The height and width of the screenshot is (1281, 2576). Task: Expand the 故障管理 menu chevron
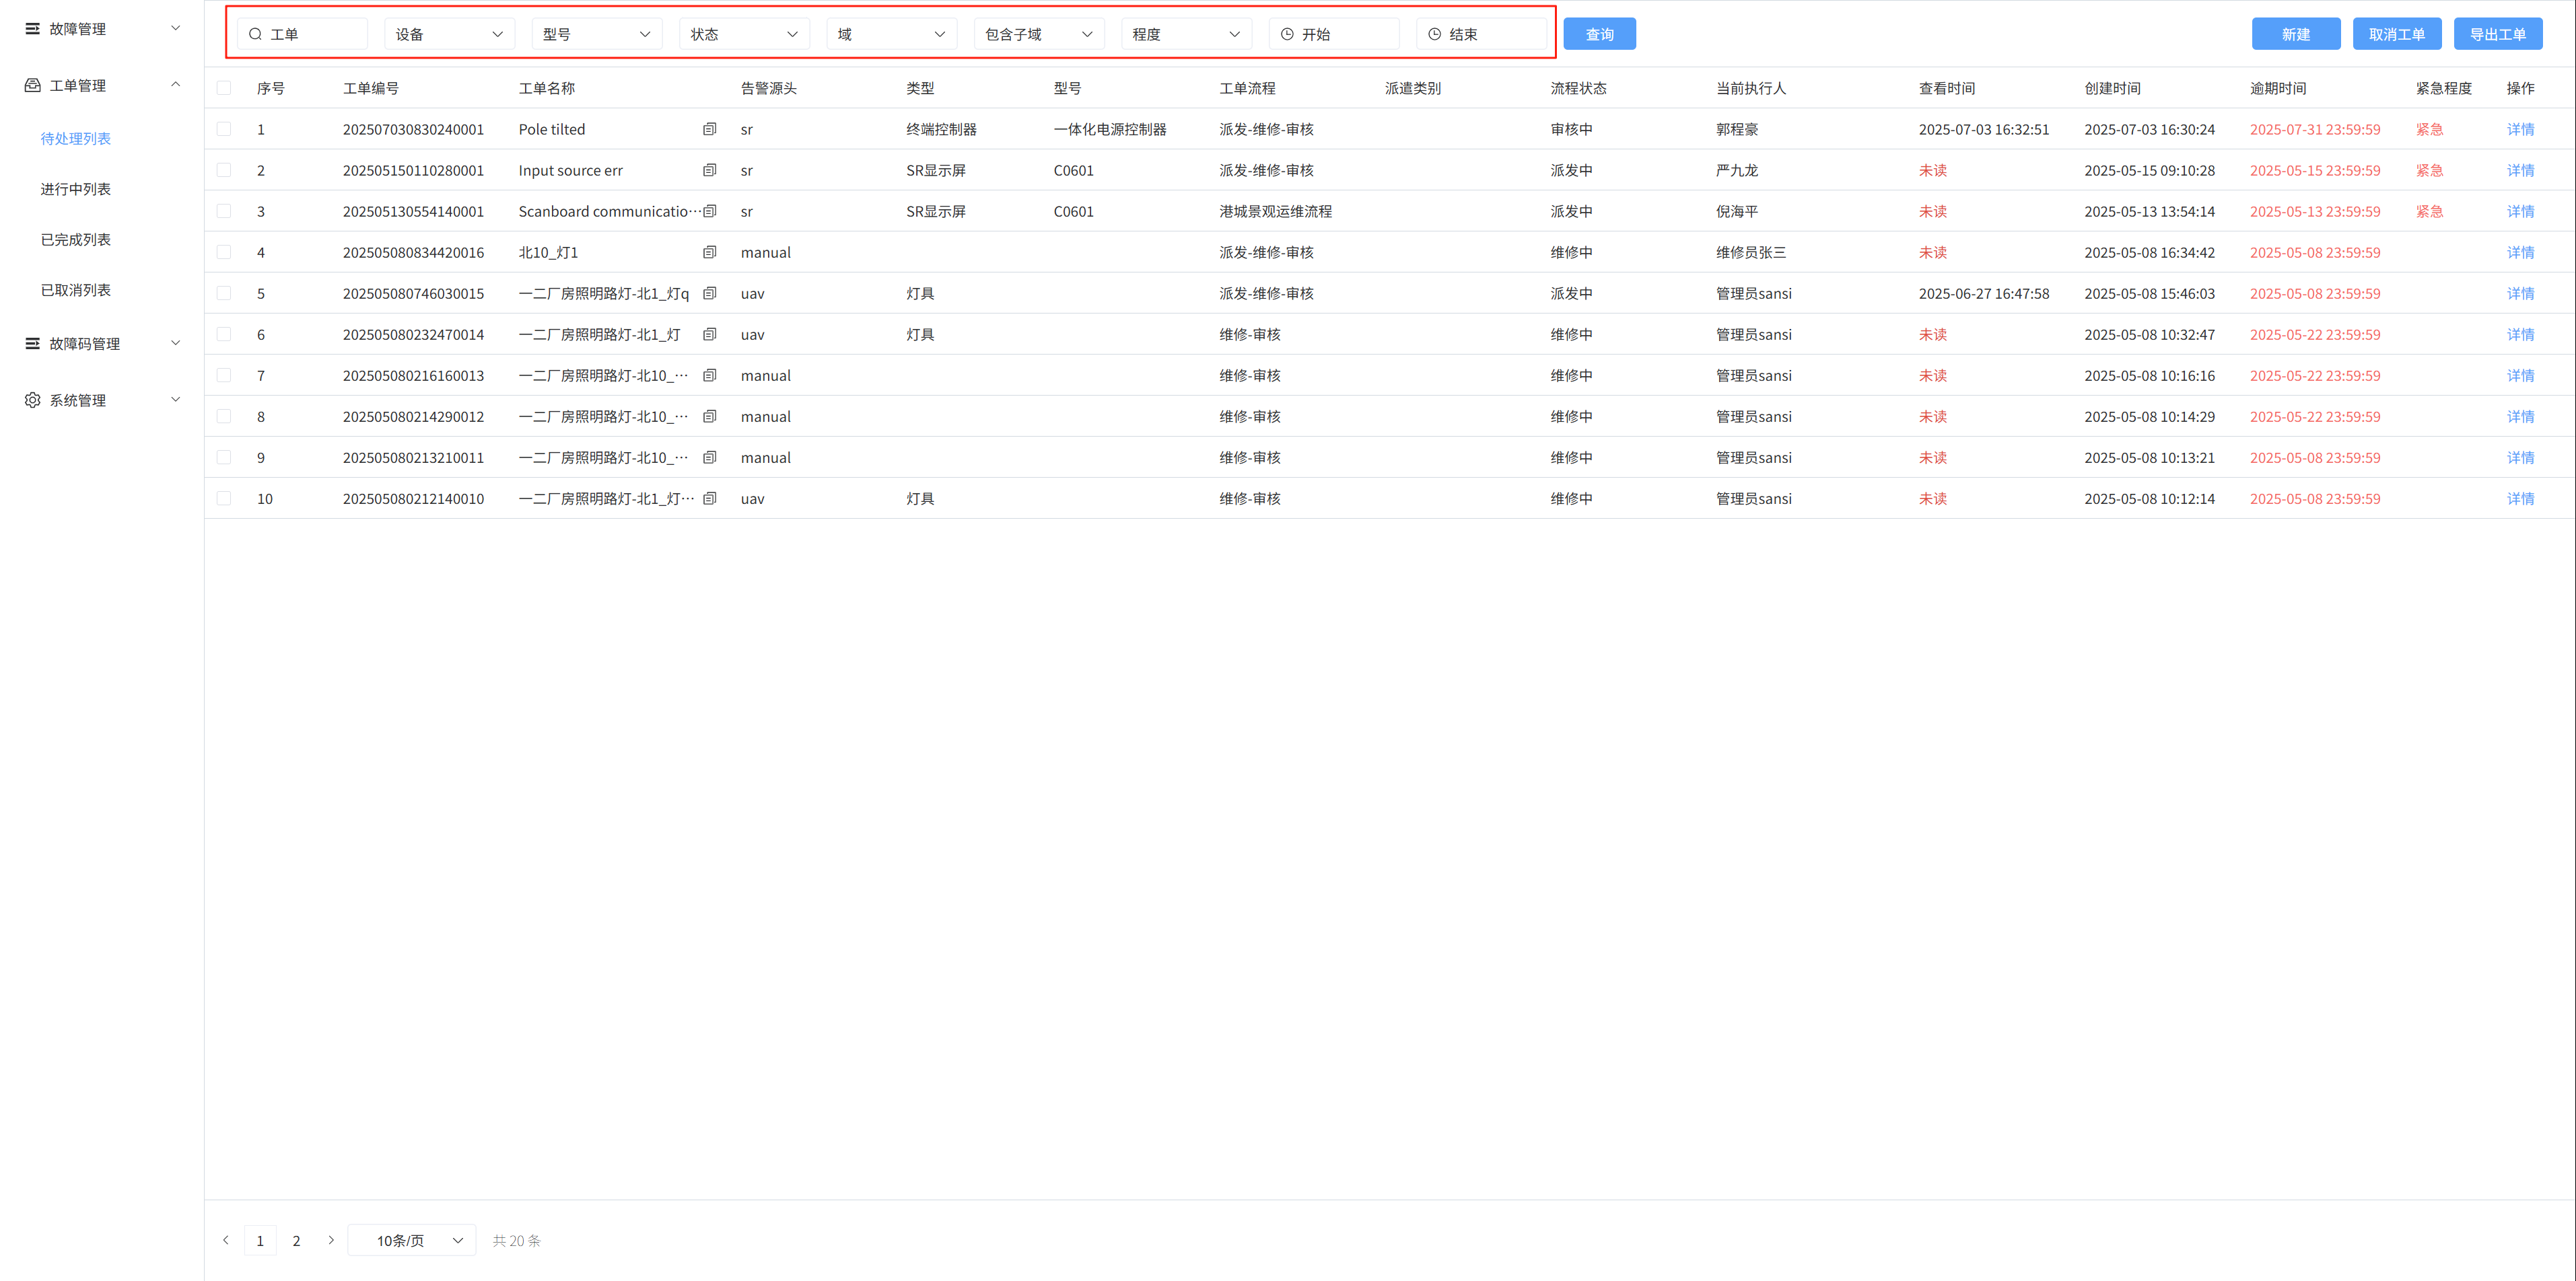(x=176, y=28)
